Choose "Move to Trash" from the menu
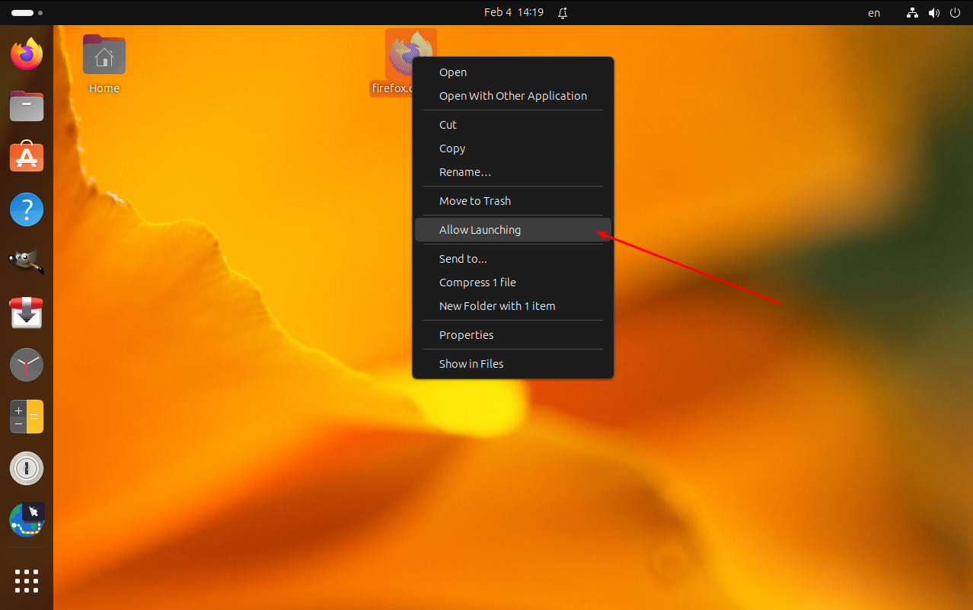The image size is (973, 610). click(474, 200)
